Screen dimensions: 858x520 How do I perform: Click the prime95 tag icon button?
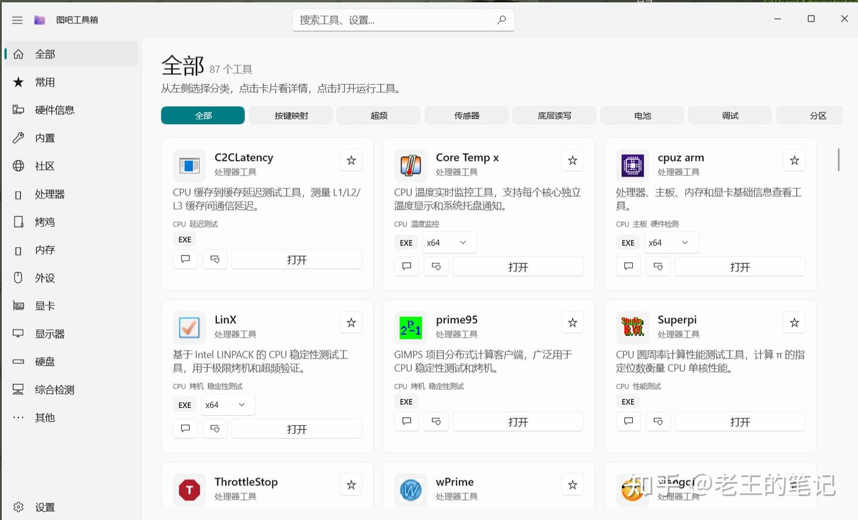(x=436, y=422)
